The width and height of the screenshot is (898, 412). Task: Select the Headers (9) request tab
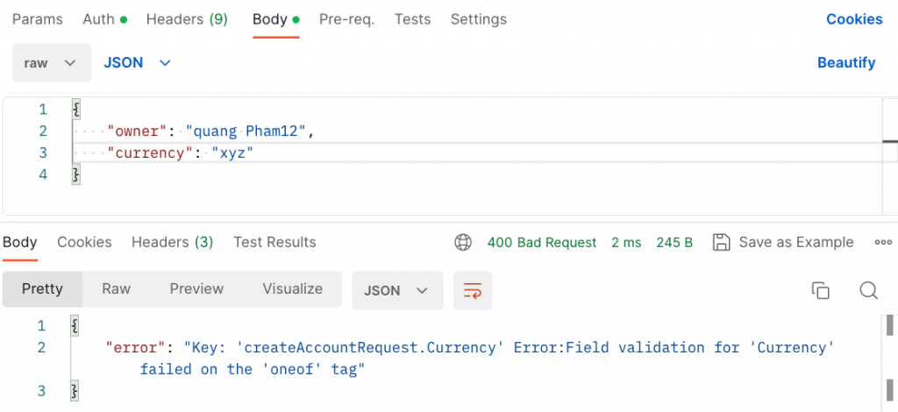coord(187,19)
